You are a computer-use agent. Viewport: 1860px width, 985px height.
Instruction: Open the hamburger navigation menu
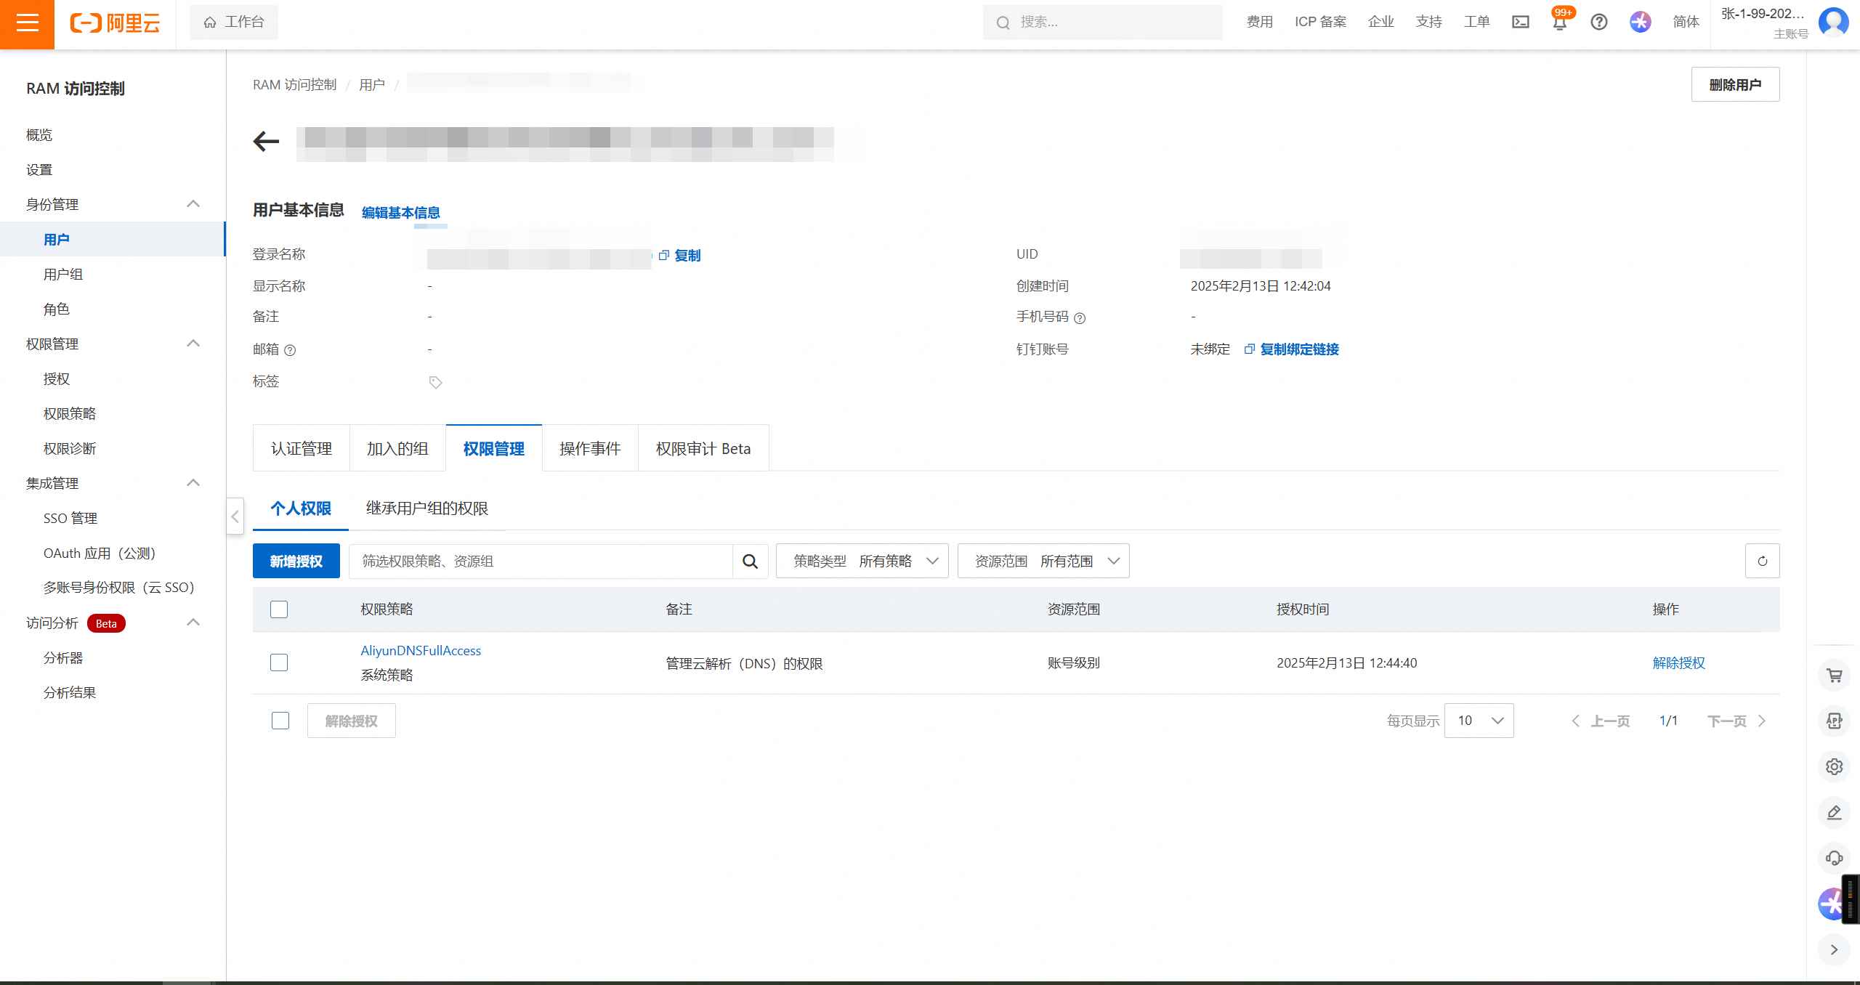click(x=27, y=24)
